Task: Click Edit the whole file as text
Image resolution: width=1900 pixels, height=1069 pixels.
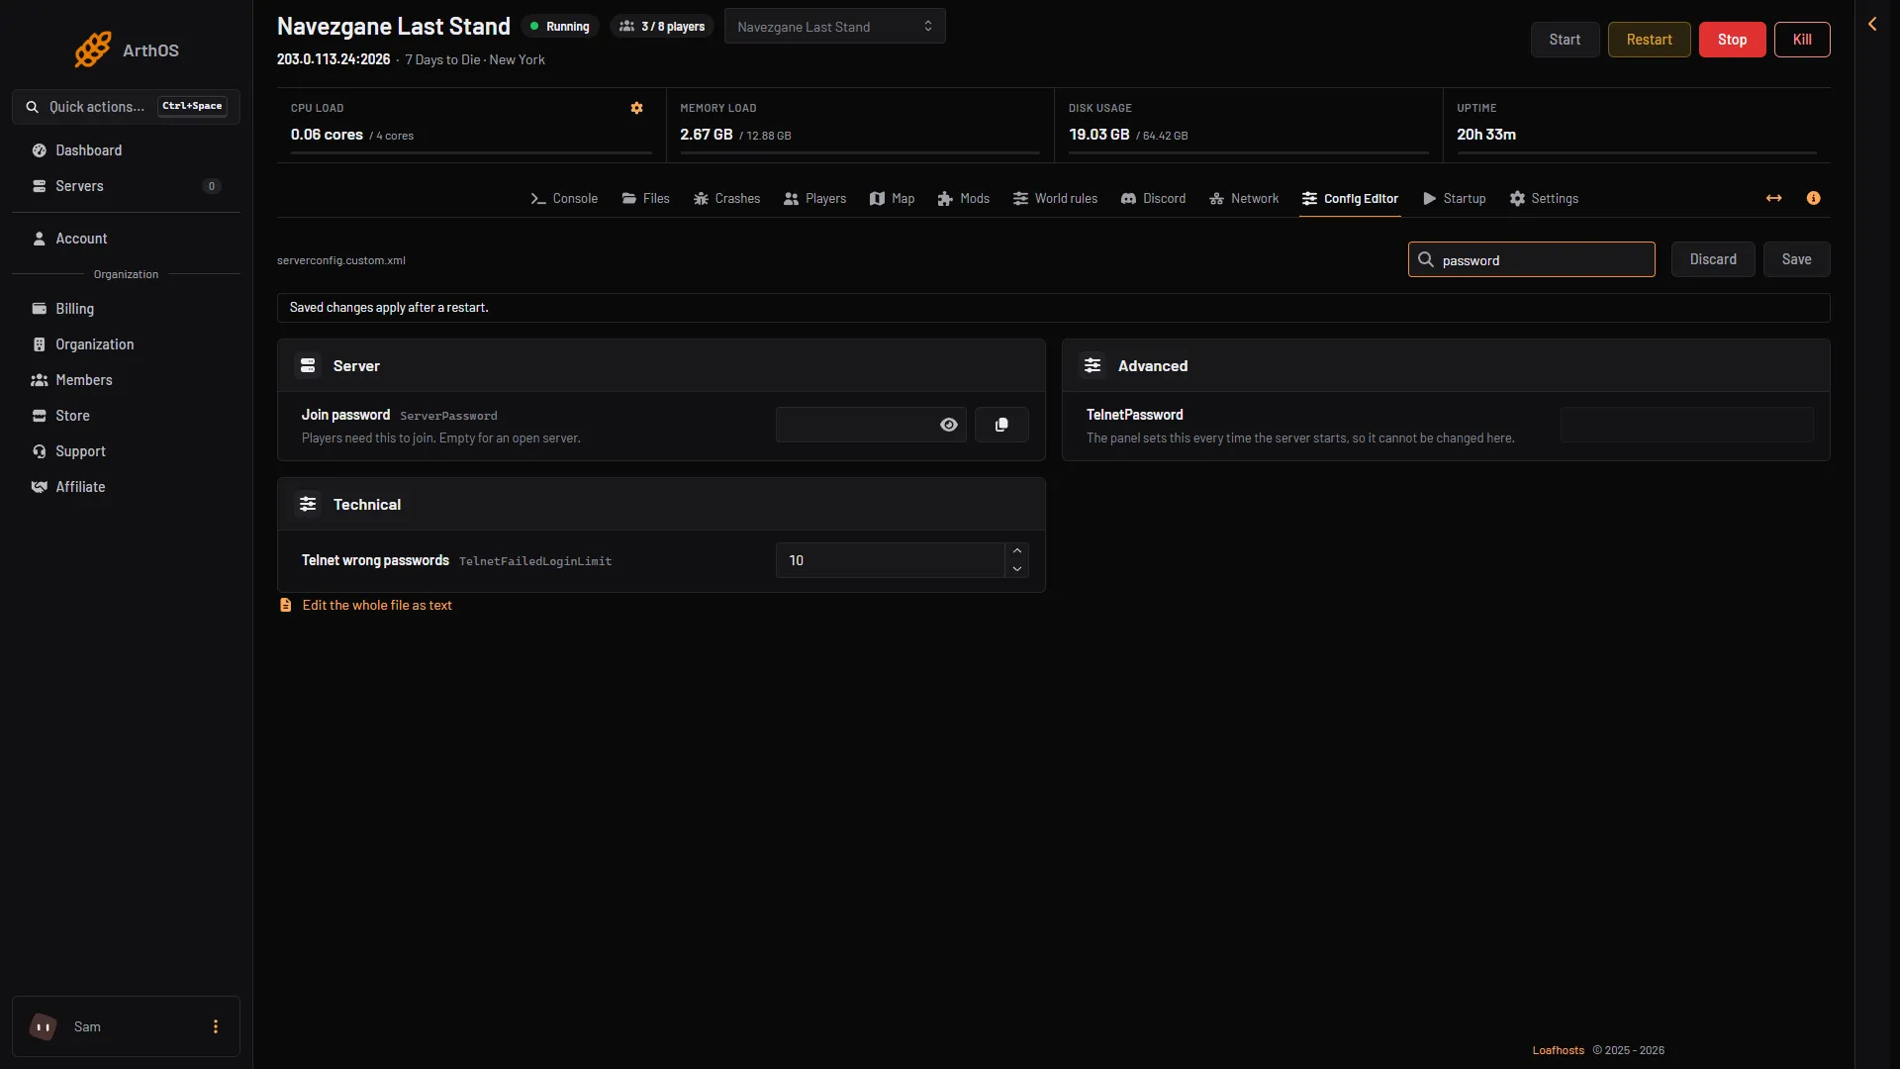Action: [377, 605]
